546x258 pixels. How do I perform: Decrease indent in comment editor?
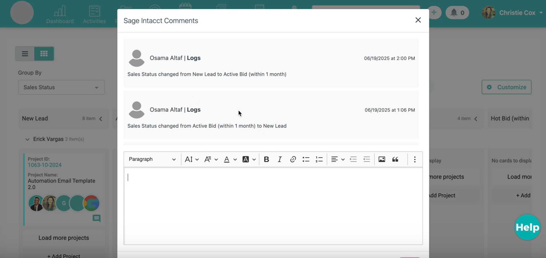(x=367, y=159)
